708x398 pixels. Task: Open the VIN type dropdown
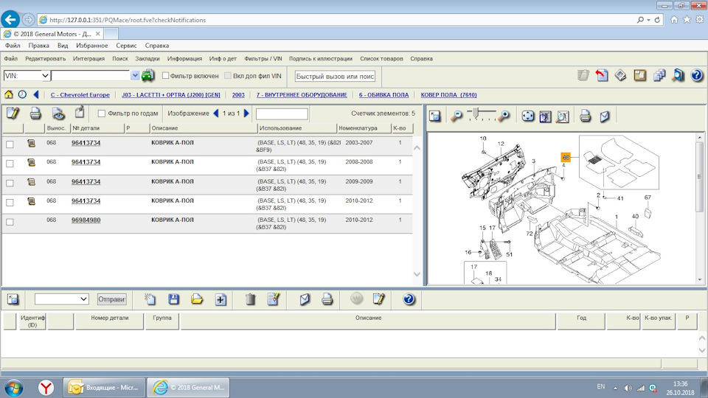coord(45,76)
